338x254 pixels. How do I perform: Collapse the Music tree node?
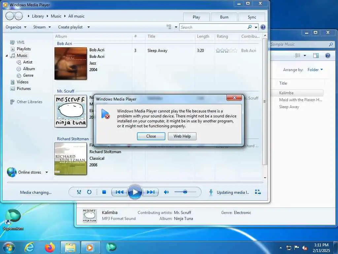(x=7, y=56)
